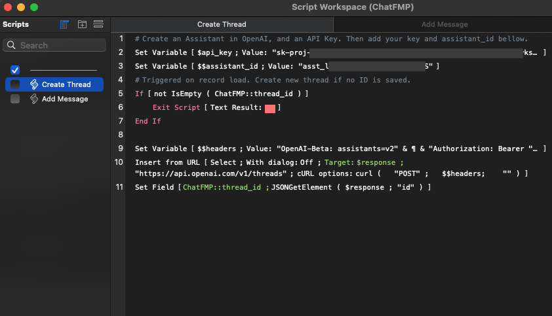This screenshot has height=316, width=552.
Task: Click the New Folder icon
Action: tap(82, 24)
